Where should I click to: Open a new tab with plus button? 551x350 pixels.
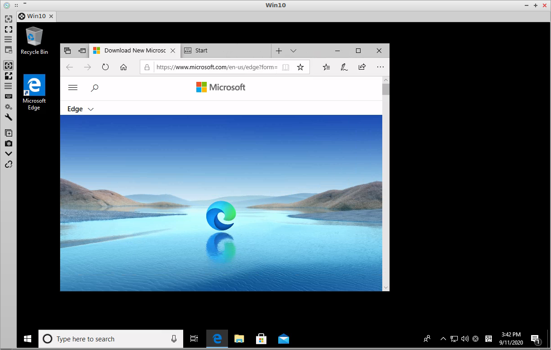pyautogui.click(x=279, y=51)
